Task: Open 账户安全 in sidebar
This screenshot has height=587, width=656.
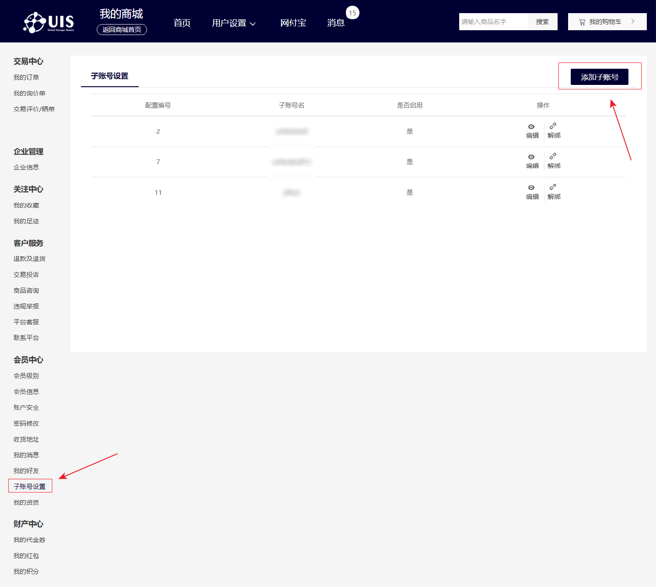Action: [26, 408]
